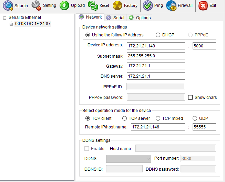Click the Device IP address field
This screenshot has width=225, height=182.
tap(156, 46)
